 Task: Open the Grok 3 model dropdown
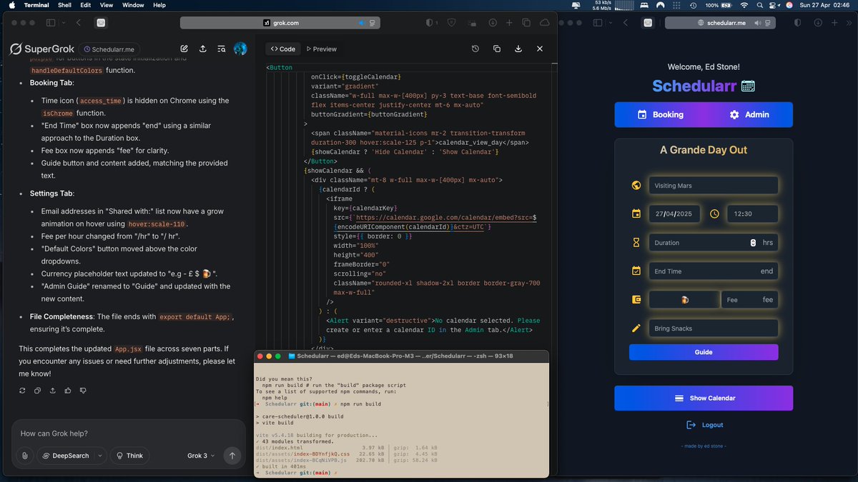point(201,456)
